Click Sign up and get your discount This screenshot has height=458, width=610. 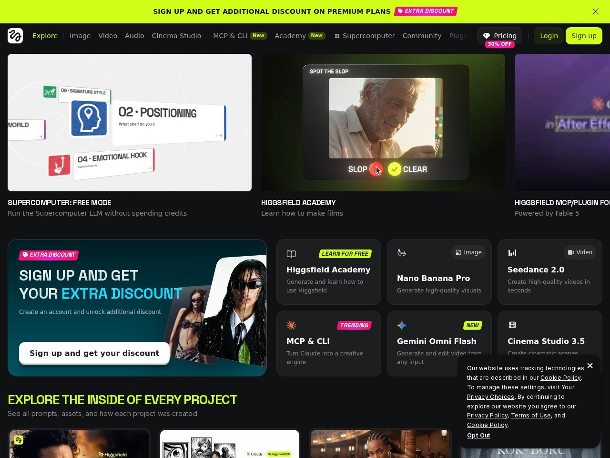[x=94, y=353]
